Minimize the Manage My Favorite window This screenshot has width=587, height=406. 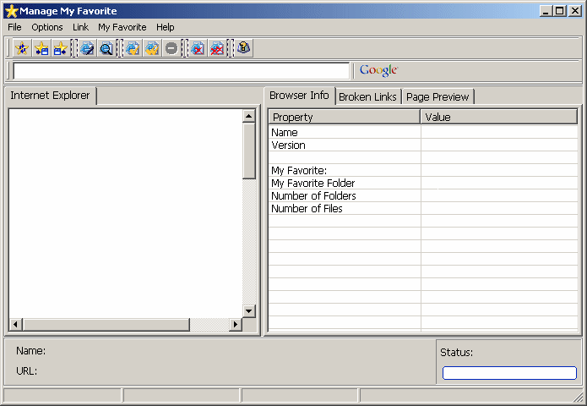[546, 11]
